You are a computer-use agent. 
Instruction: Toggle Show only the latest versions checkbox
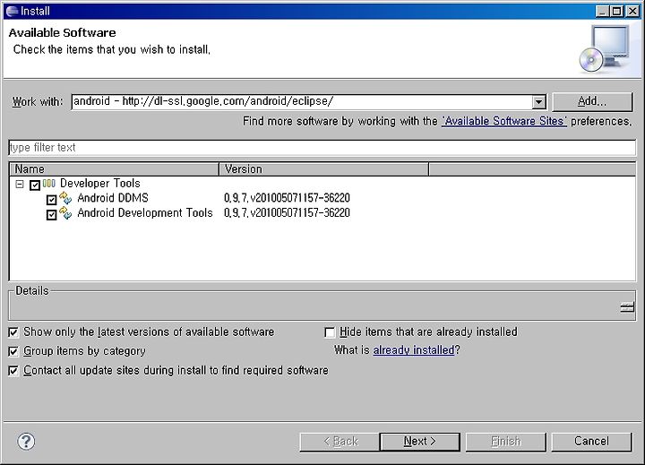[13, 332]
